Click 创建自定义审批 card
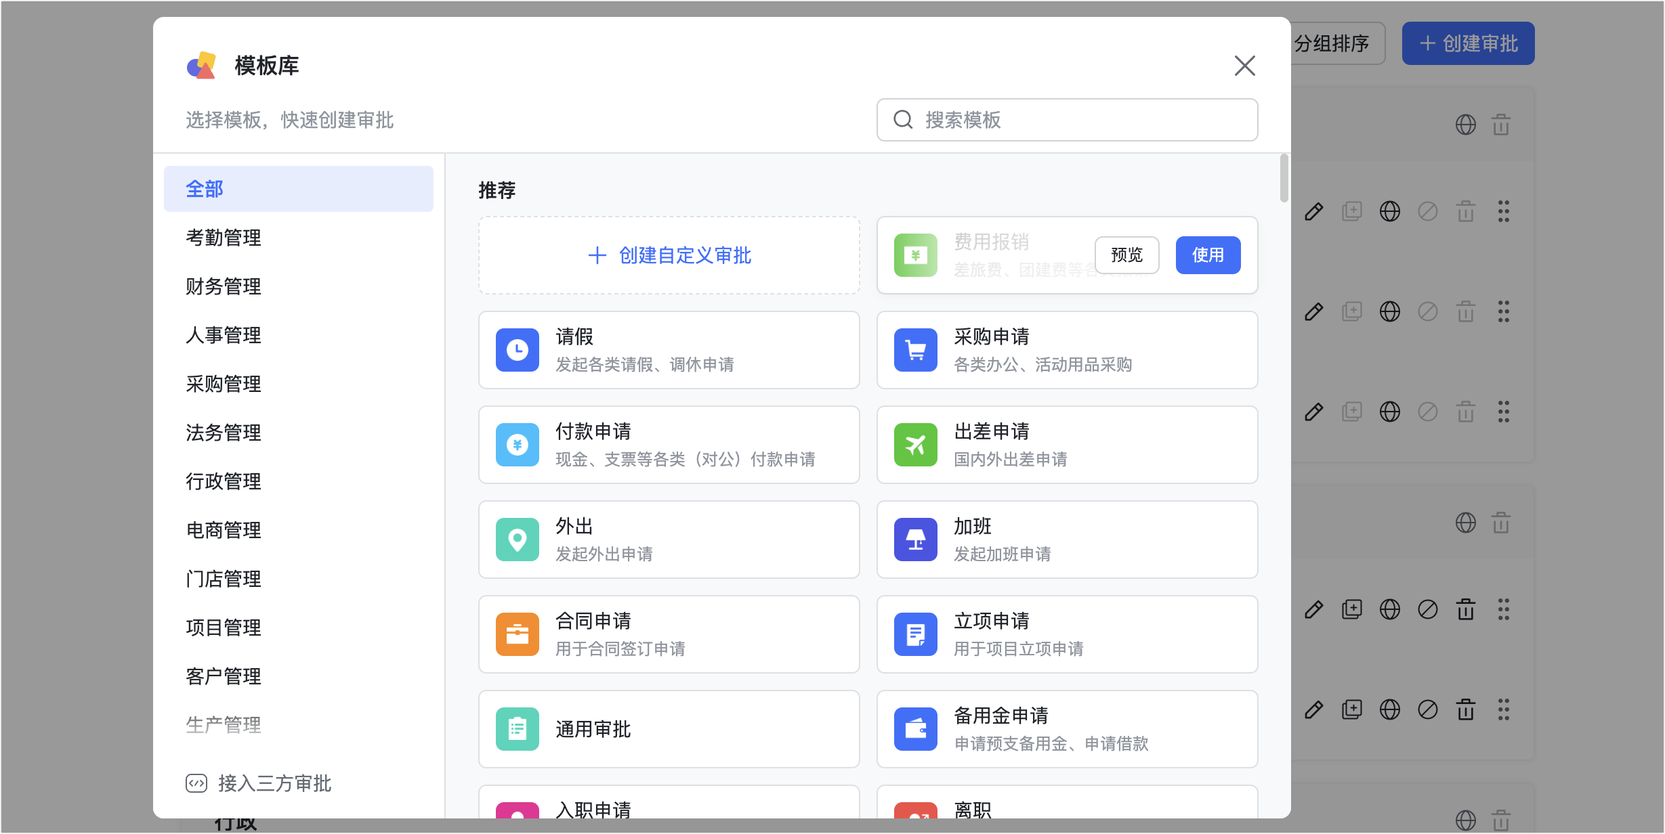This screenshot has width=1665, height=834. tap(669, 255)
